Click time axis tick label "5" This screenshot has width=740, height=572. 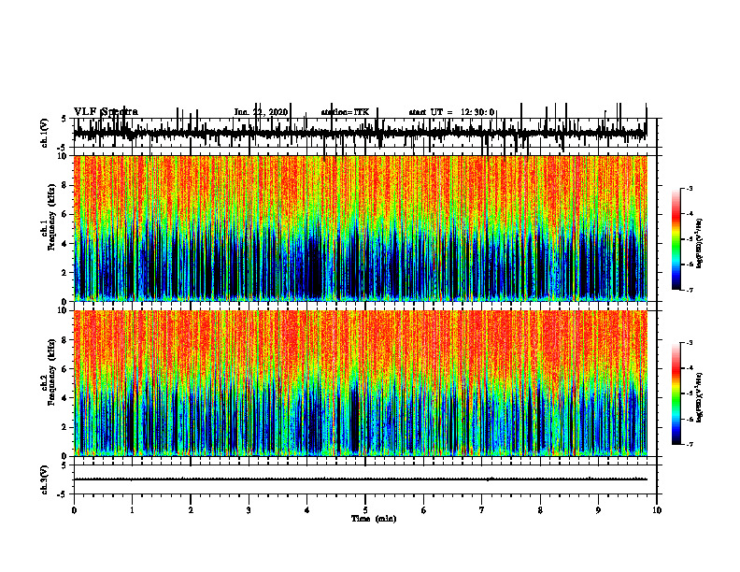coord(365,510)
